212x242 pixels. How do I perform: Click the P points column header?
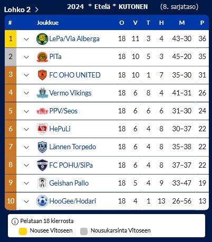[202, 23]
